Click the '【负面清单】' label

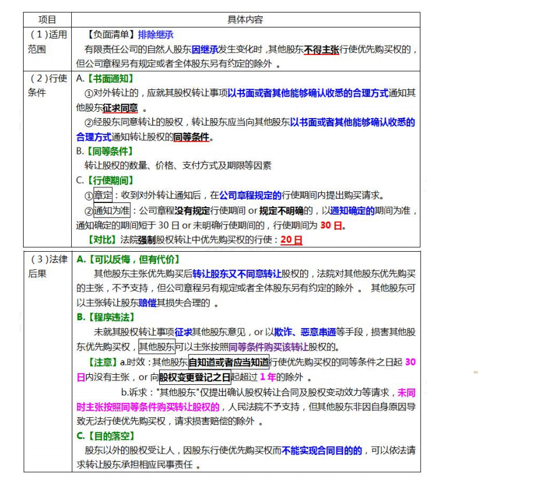tap(110, 34)
